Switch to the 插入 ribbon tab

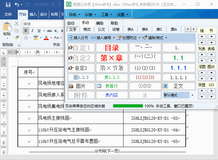33,14
